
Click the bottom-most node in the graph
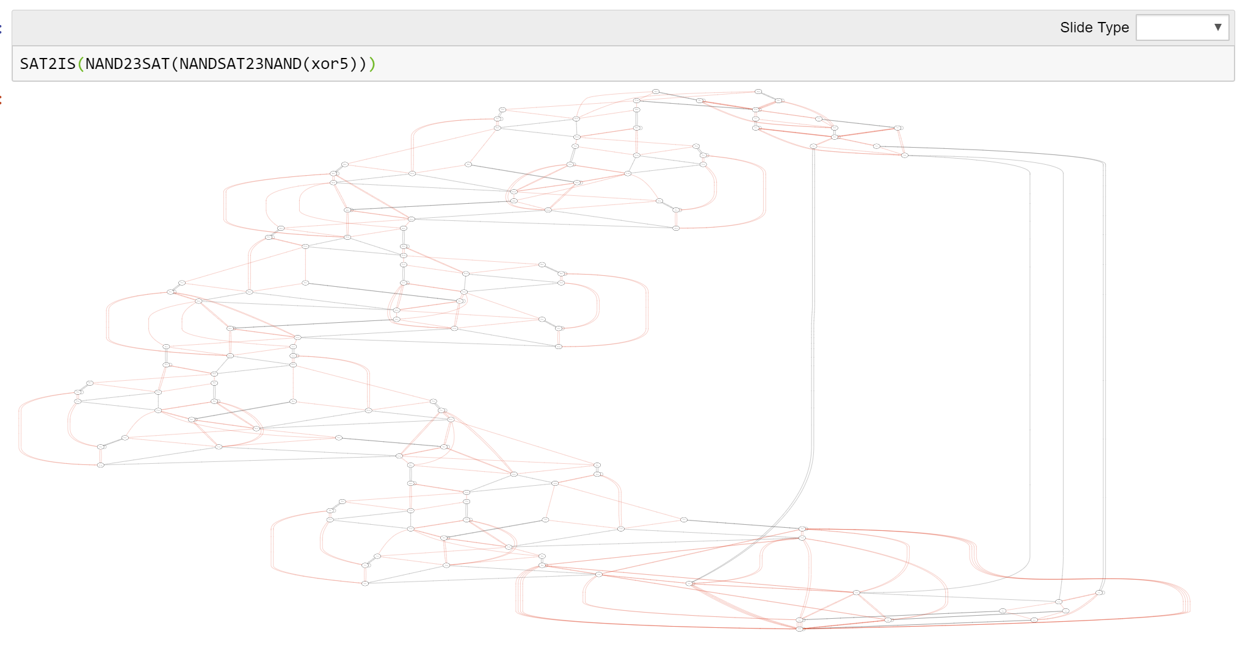coord(800,629)
